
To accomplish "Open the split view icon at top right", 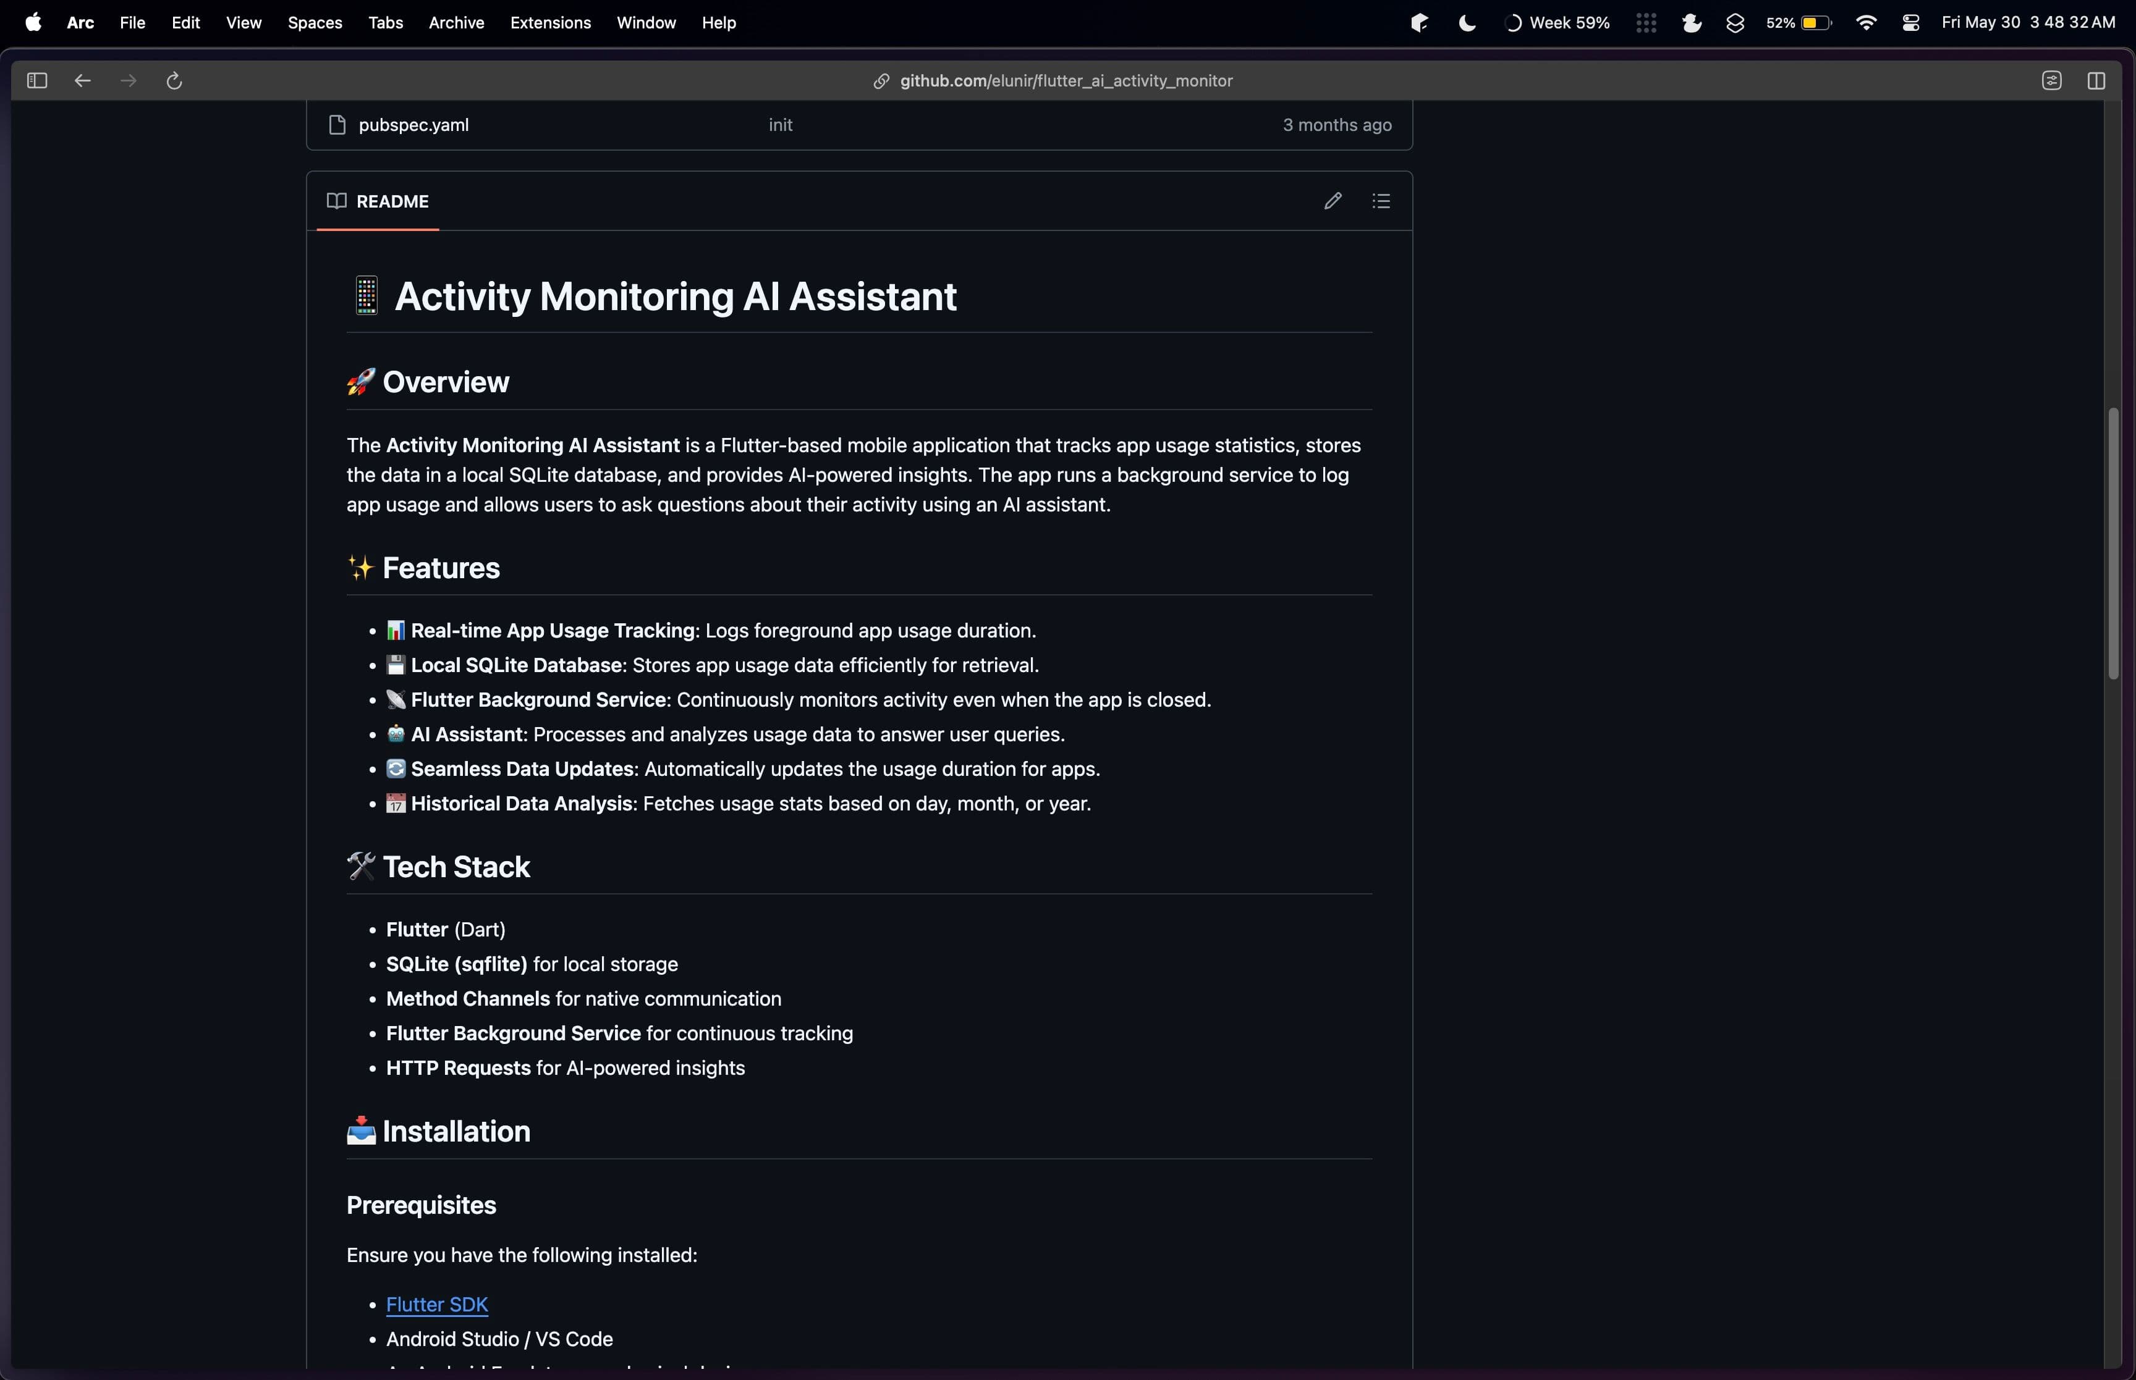I will click(2096, 81).
